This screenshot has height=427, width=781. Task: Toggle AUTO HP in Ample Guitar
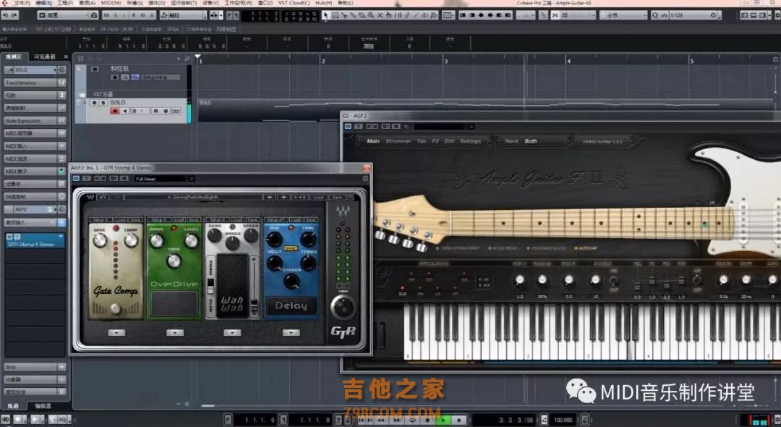point(586,248)
